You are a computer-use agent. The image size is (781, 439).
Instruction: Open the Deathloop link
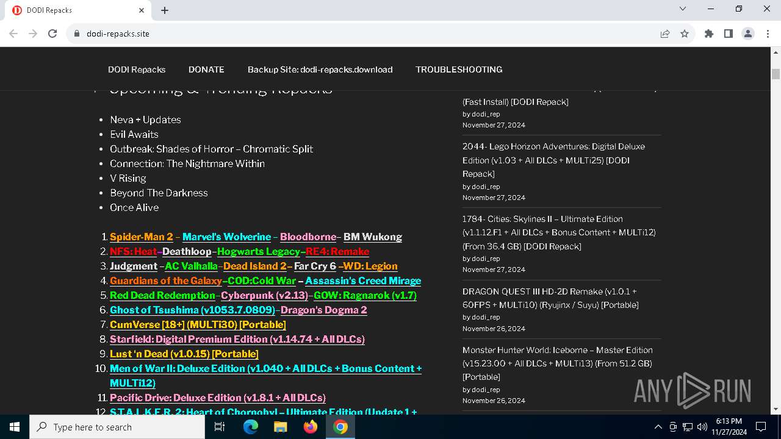point(187,251)
